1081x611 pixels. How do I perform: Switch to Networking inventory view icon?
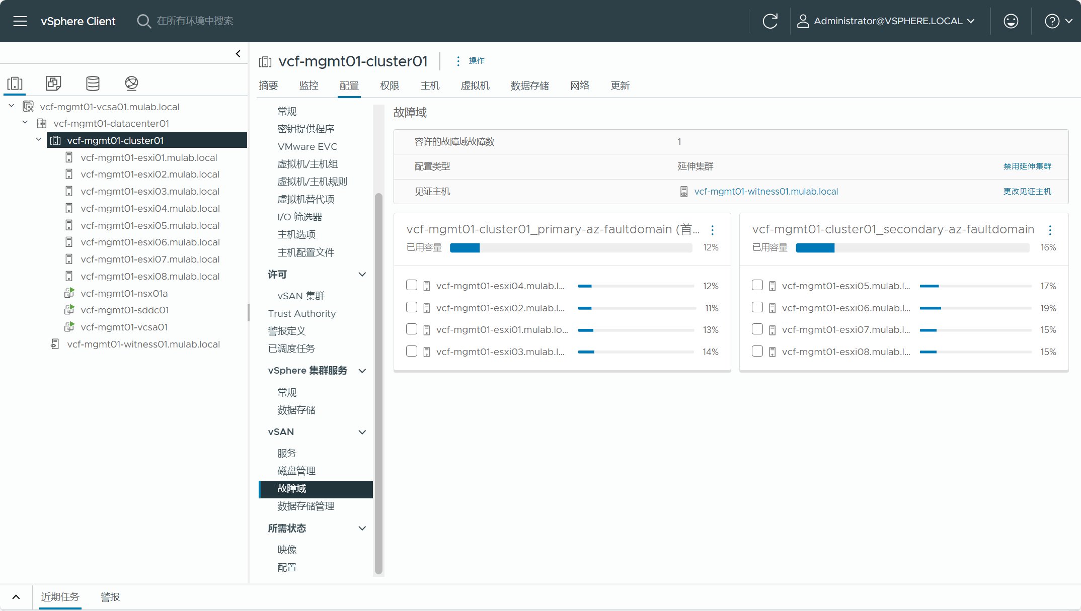[x=131, y=83]
